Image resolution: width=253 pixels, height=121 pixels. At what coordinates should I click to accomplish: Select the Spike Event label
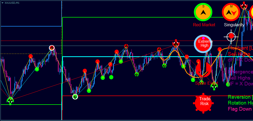(207, 83)
